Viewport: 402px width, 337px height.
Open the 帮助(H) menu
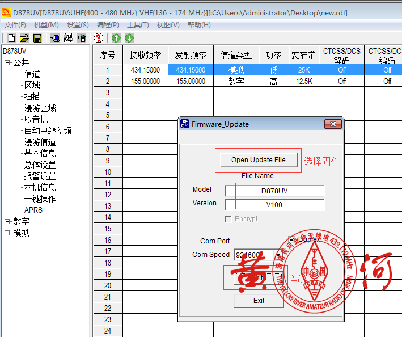pos(199,25)
